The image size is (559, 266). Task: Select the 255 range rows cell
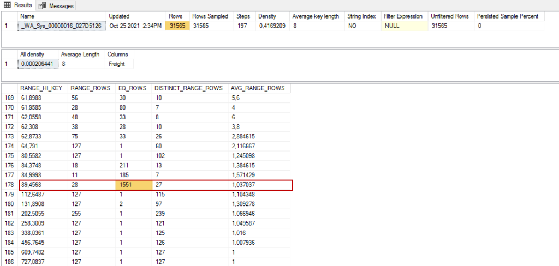click(92, 214)
